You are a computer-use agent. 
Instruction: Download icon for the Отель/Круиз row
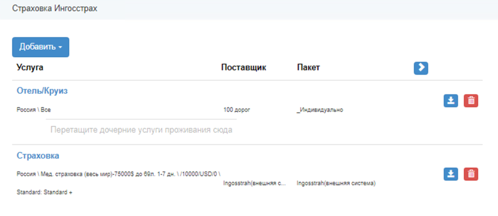pyautogui.click(x=451, y=100)
